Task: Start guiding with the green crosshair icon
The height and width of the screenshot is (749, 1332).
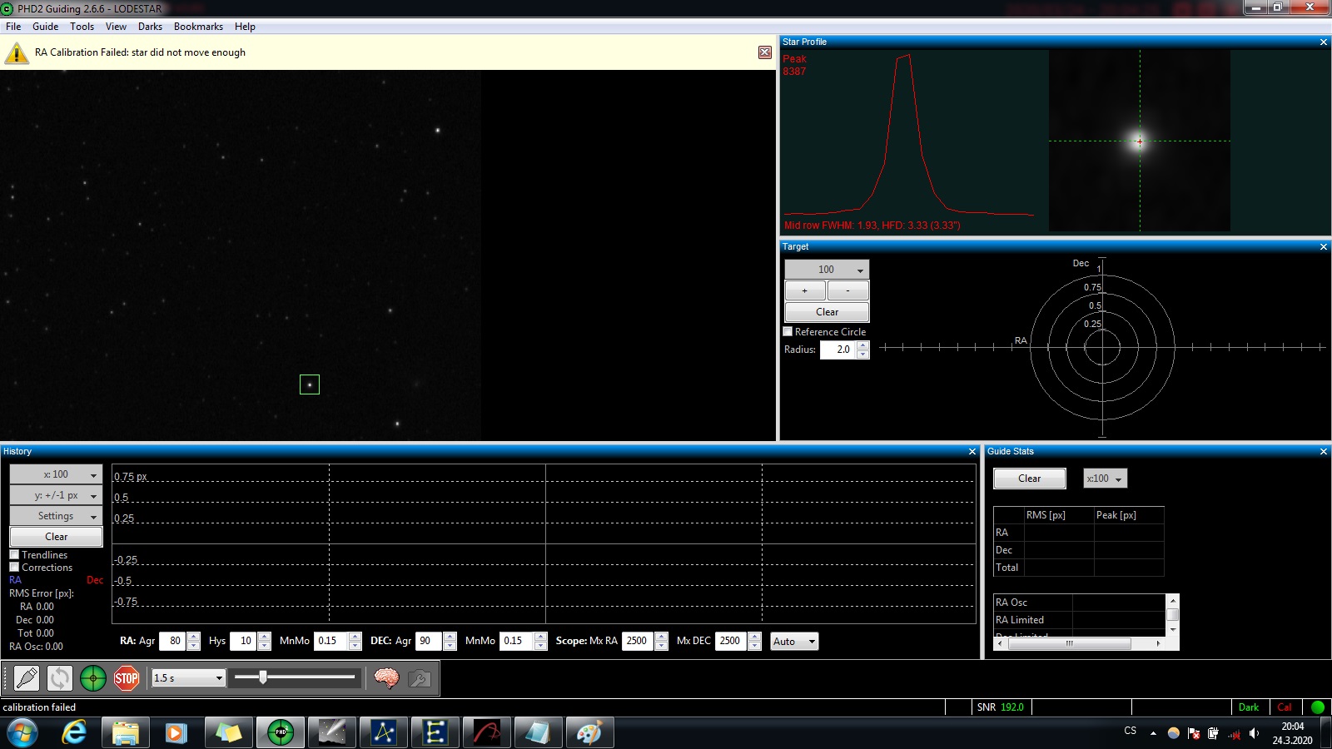Action: [93, 678]
